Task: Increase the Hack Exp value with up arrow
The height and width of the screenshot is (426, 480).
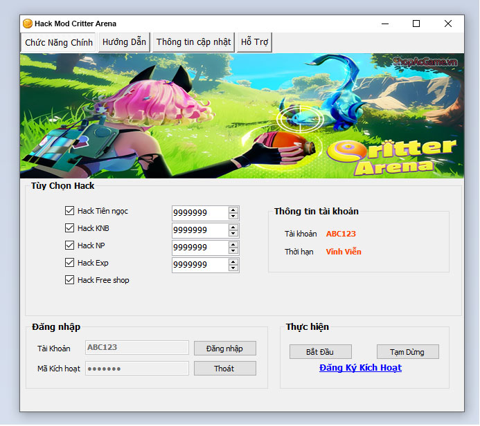Action: (233, 262)
